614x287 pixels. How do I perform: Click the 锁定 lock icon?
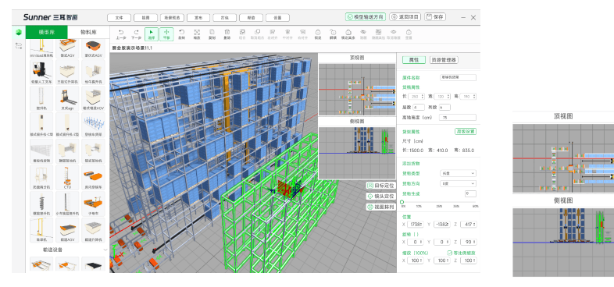pos(318,32)
